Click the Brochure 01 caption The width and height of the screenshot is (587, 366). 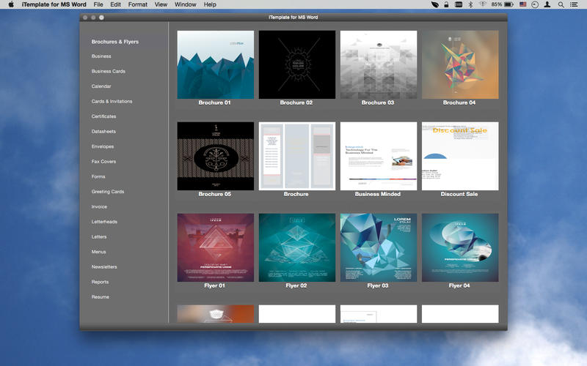click(214, 102)
